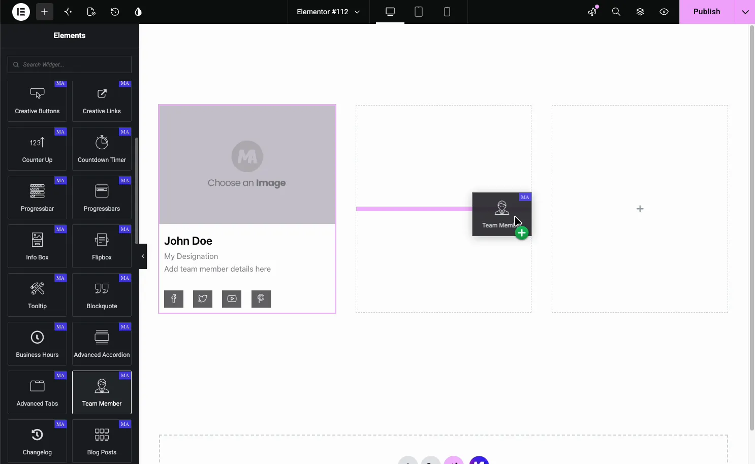
Task: Click the John Doe name heading
Action: 188,241
